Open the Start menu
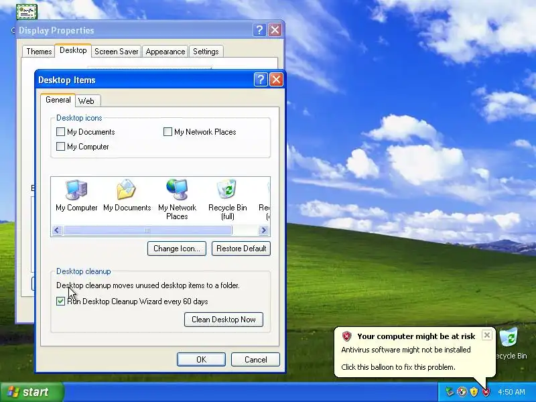The image size is (536, 402). [32, 392]
